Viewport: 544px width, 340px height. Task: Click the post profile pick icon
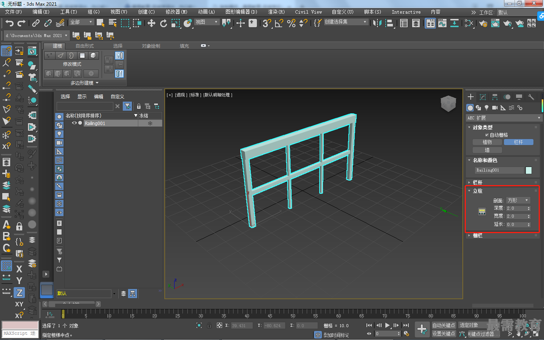point(482,212)
